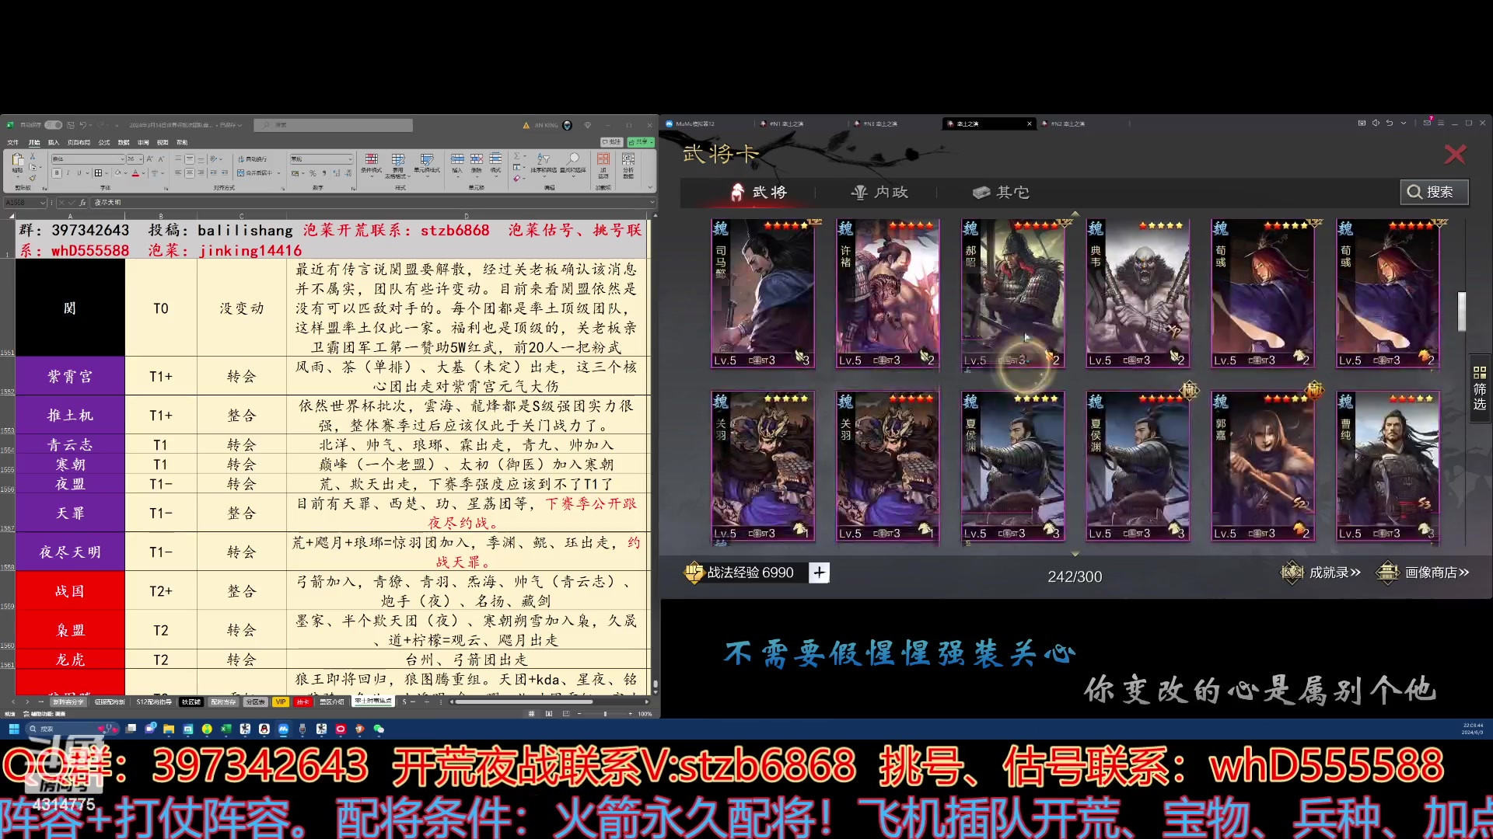The image size is (1493, 839).
Task: Open the borders dropdown arrow
Action: 107,173
